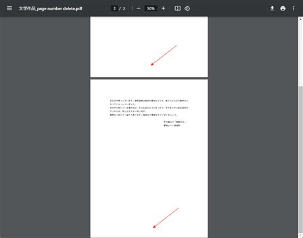Click the current page number field

(114, 8)
